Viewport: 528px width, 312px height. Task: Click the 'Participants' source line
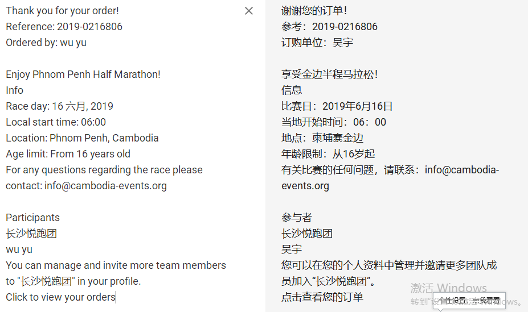point(32,218)
